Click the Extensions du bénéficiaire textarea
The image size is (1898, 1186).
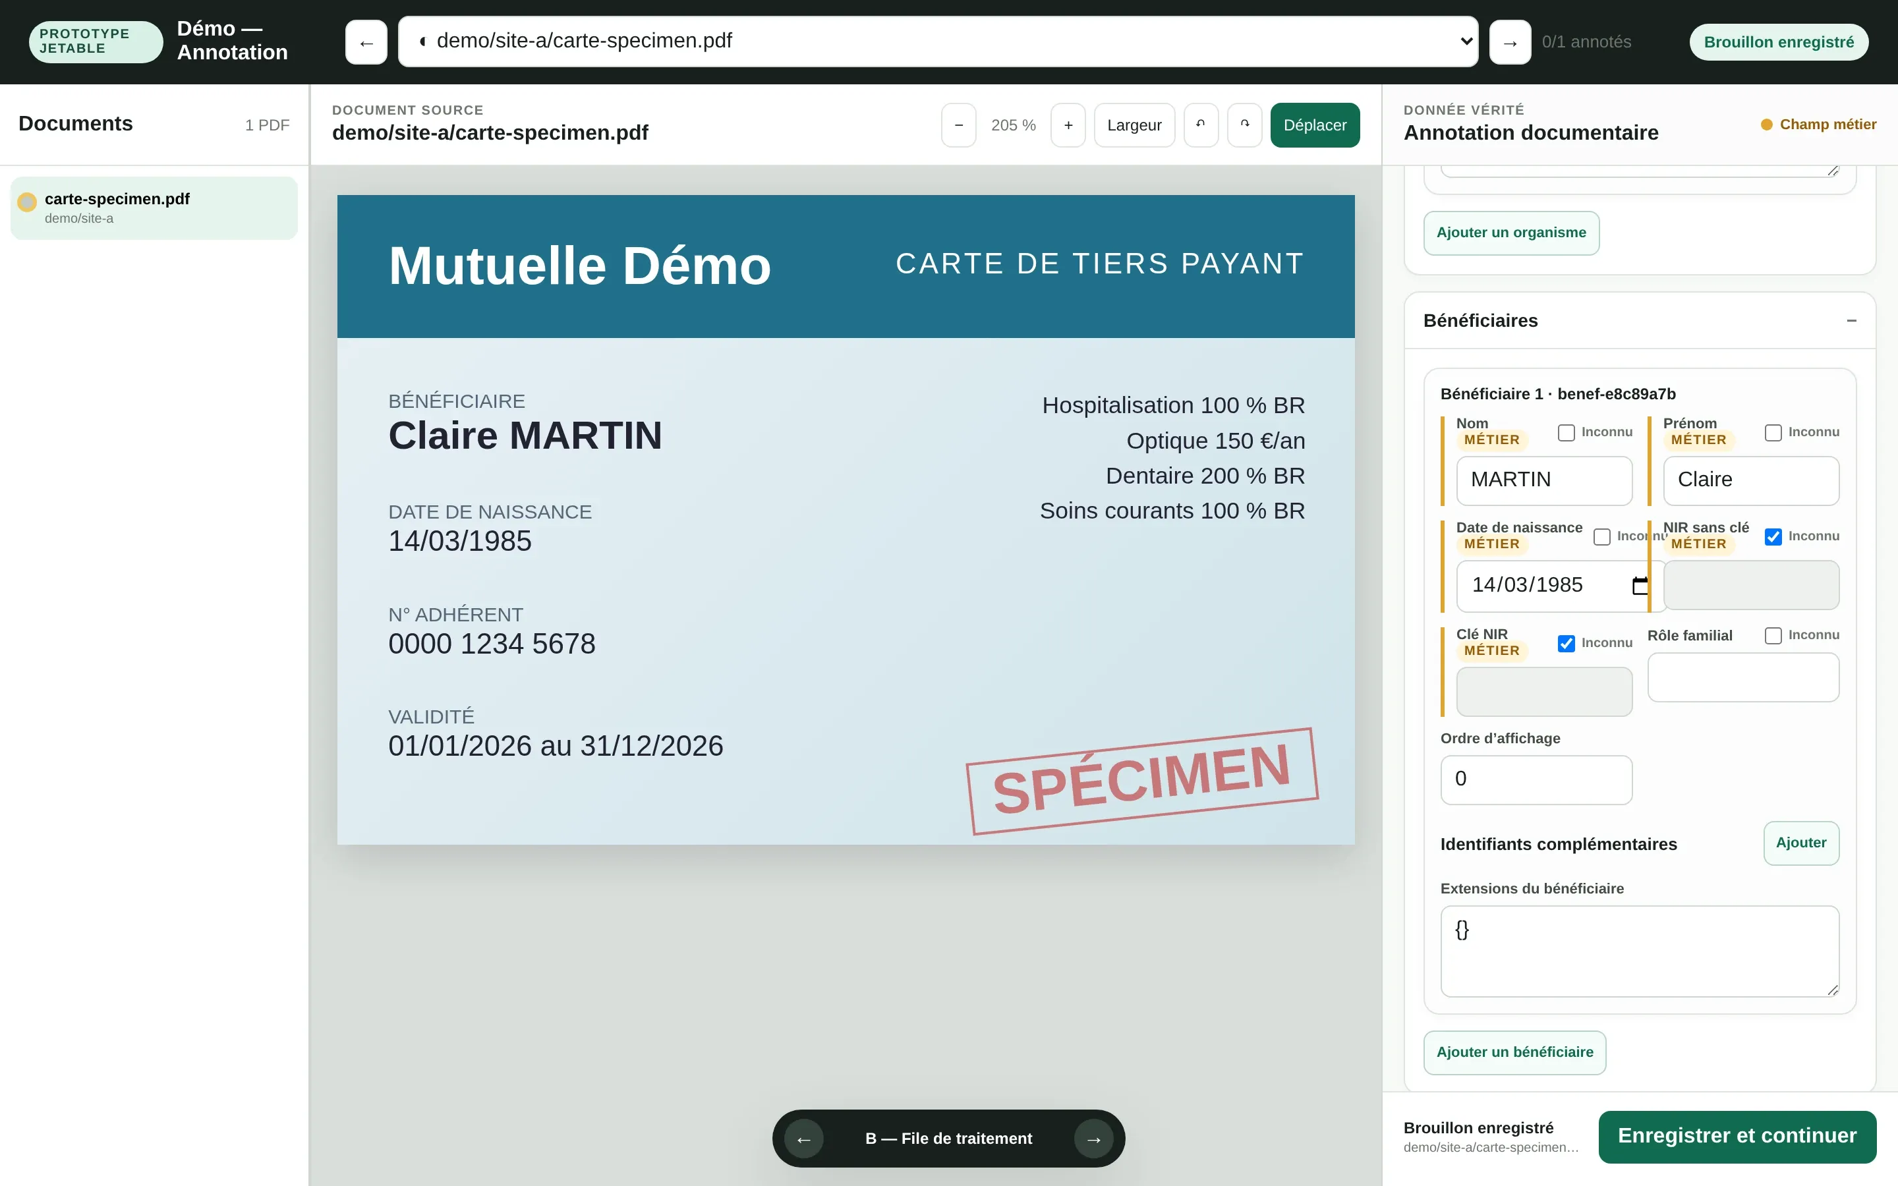coord(1639,951)
